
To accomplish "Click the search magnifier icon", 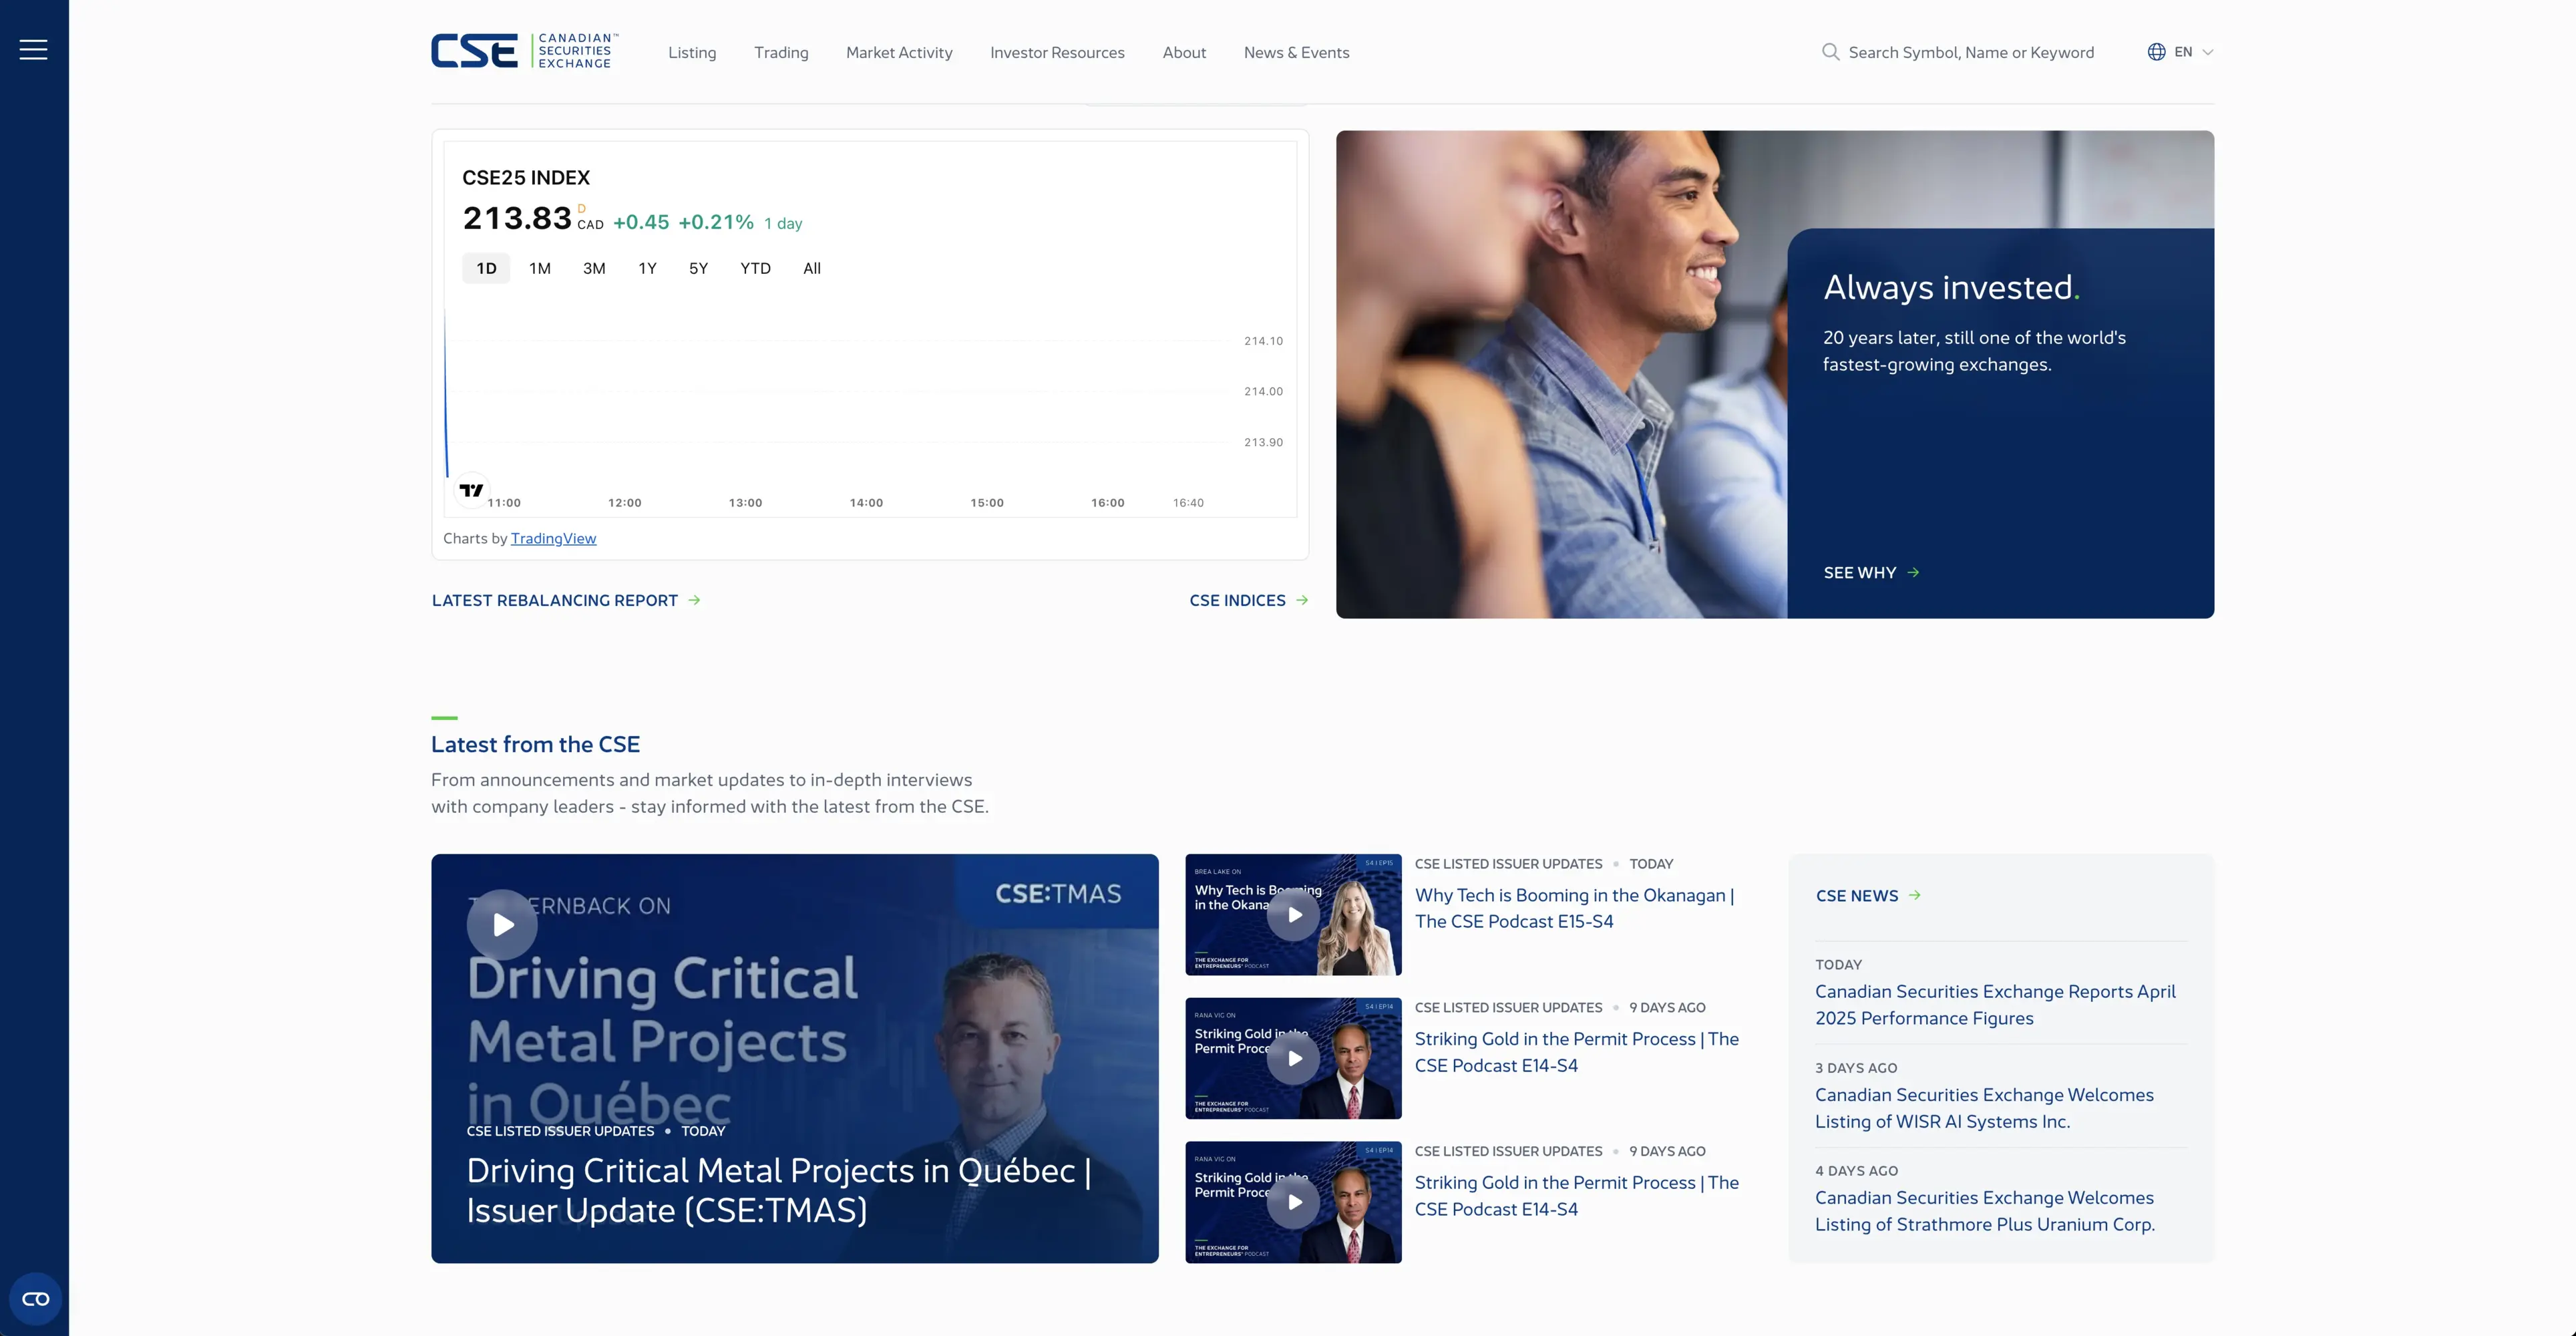I will pyautogui.click(x=1830, y=52).
